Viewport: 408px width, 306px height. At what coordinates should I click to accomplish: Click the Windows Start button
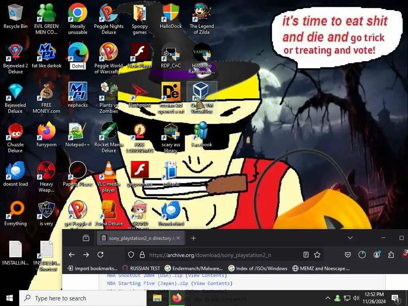click(x=10, y=298)
